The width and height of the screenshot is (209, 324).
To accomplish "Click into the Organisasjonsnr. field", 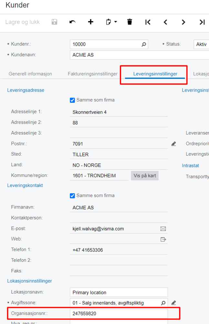I will pos(119,314).
